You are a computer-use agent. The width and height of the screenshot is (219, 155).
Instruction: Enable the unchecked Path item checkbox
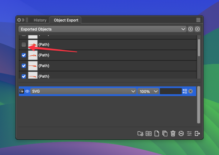tap(24, 45)
